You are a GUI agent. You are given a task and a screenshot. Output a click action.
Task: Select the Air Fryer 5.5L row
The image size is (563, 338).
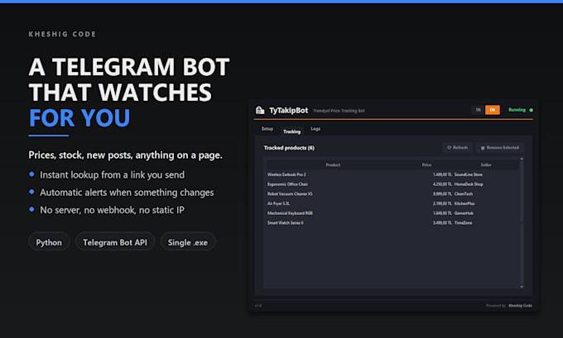point(392,203)
